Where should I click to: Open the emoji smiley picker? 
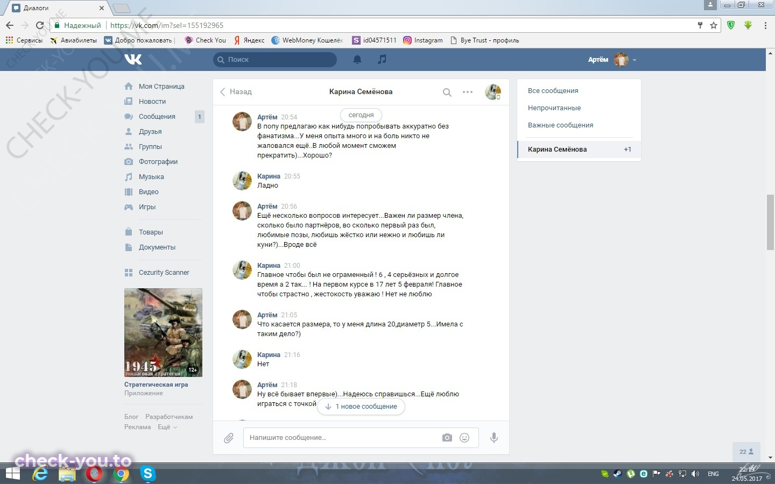[464, 438]
